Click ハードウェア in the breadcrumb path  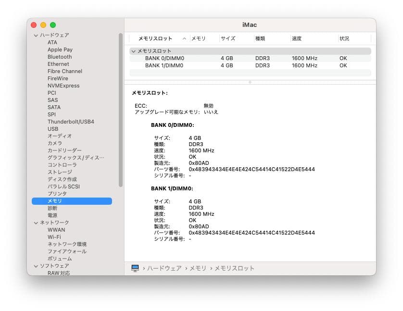[x=163, y=268]
